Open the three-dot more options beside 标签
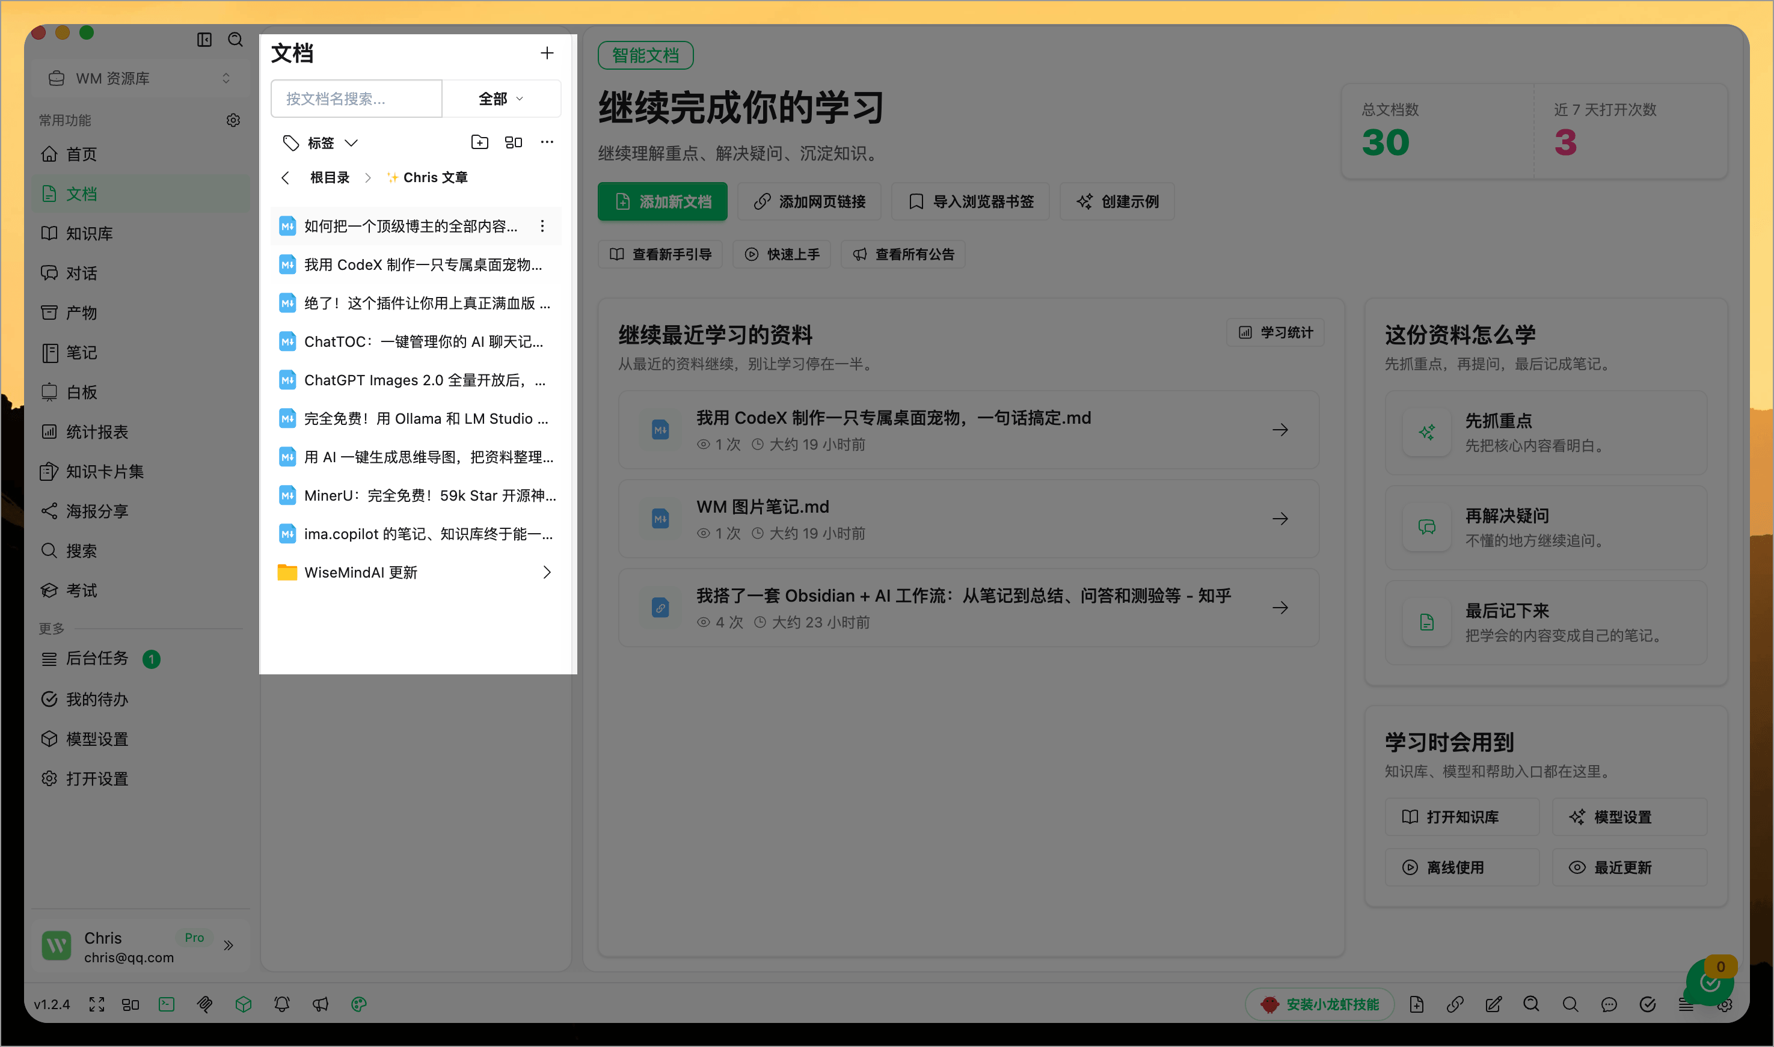Image resolution: width=1774 pixels, height=1047 pixels. 547,142
